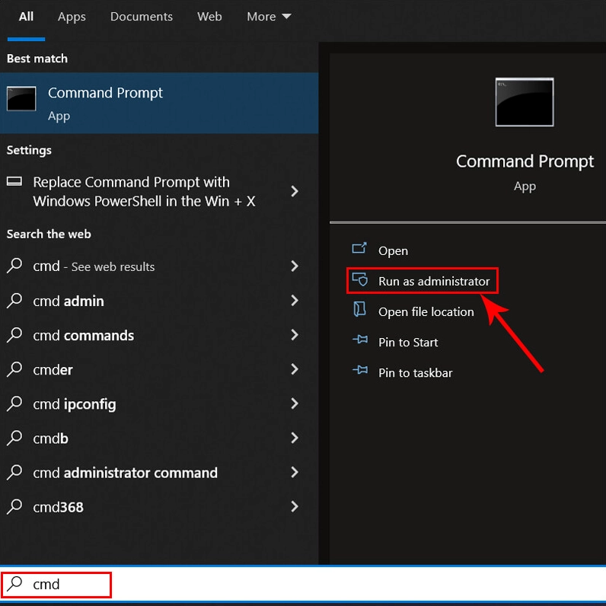Expand the cmd admin suggestion chevron
The width and height of the screenshot is (606, 606).
pos(295,300)
